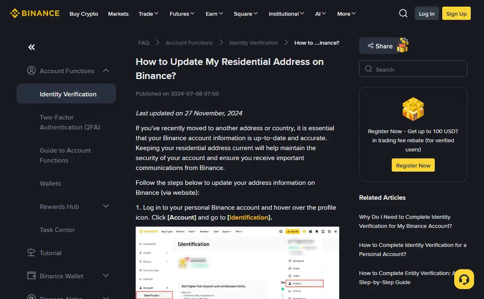This screenshot has width=484, height=299.
Task: Click the Log In button
Action: [x=426, y=14]
